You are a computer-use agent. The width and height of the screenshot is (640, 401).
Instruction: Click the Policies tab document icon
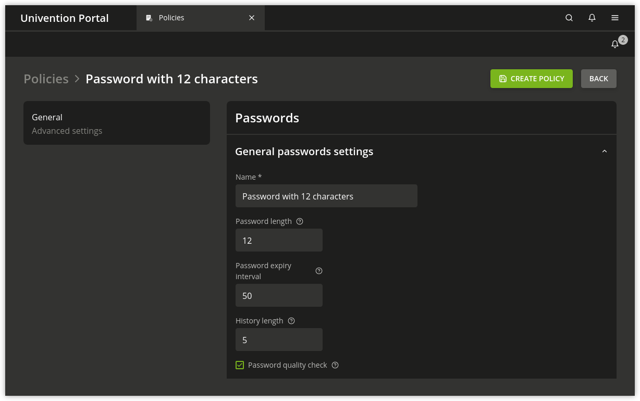click(149, 18)
